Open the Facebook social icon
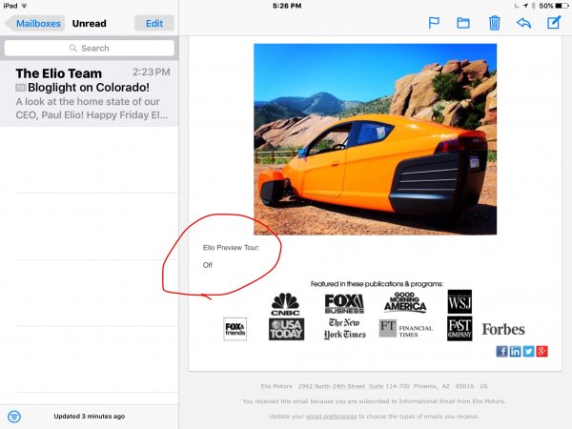The image size is (572, 429). pyautogui.click(x=502, y=352)
